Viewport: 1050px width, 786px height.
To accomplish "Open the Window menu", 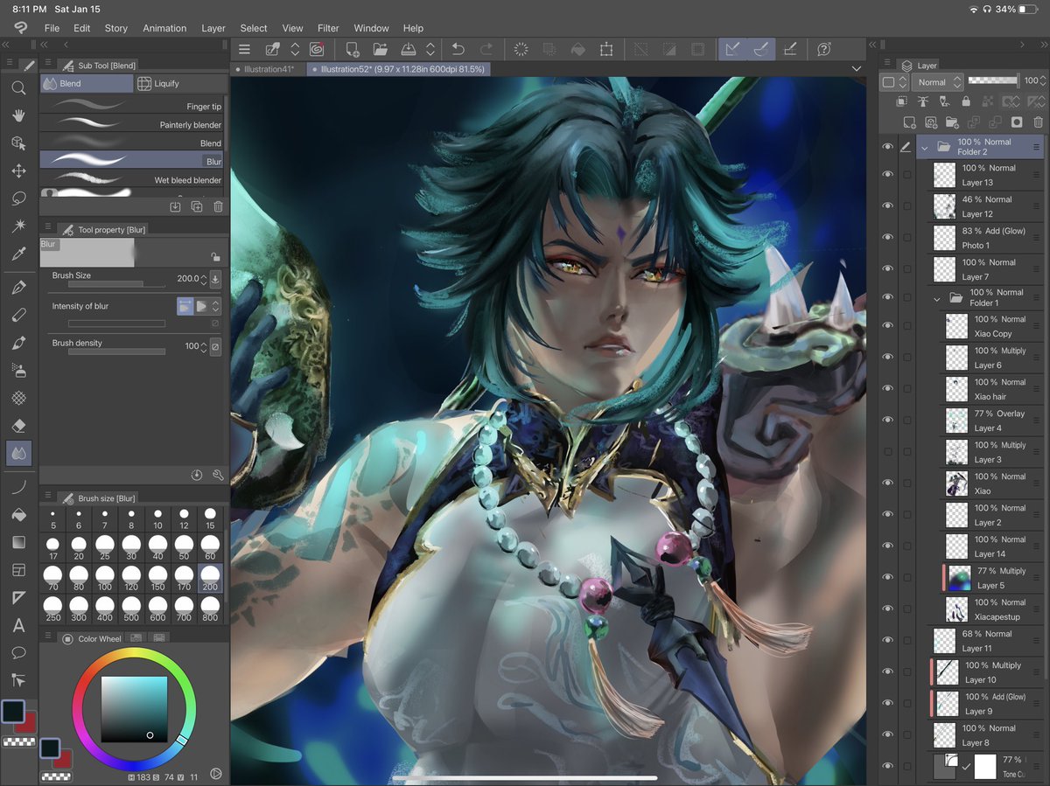I will pyautogui.click(x=371, y=28).
